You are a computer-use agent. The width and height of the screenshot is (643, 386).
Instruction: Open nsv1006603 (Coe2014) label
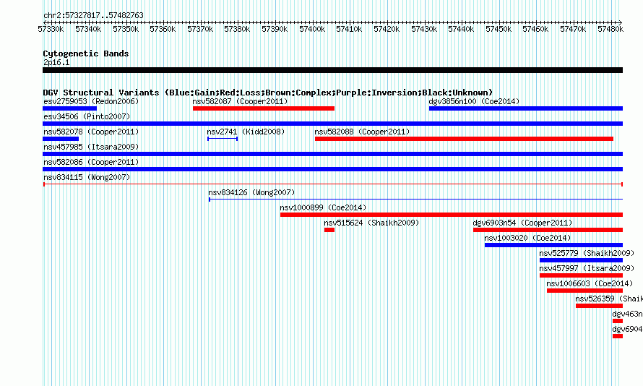pyautogui.click(x=590, y=283)
